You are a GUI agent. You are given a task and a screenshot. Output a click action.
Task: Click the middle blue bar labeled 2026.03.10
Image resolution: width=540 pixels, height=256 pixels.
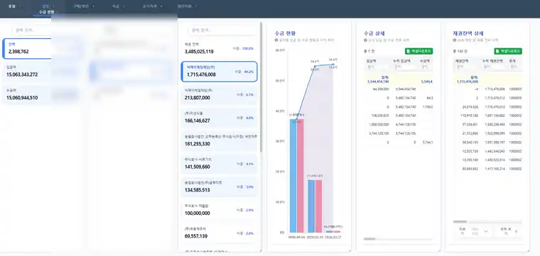311,206
